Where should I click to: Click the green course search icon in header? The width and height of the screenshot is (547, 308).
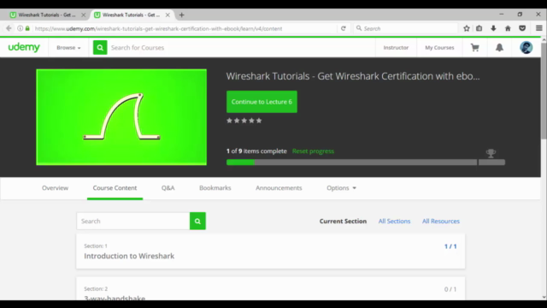[100, 48]
